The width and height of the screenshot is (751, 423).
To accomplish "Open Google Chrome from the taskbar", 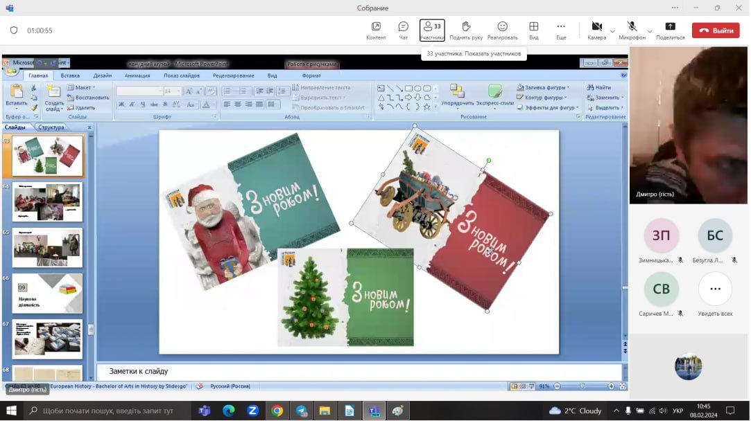I will point(277,411).
